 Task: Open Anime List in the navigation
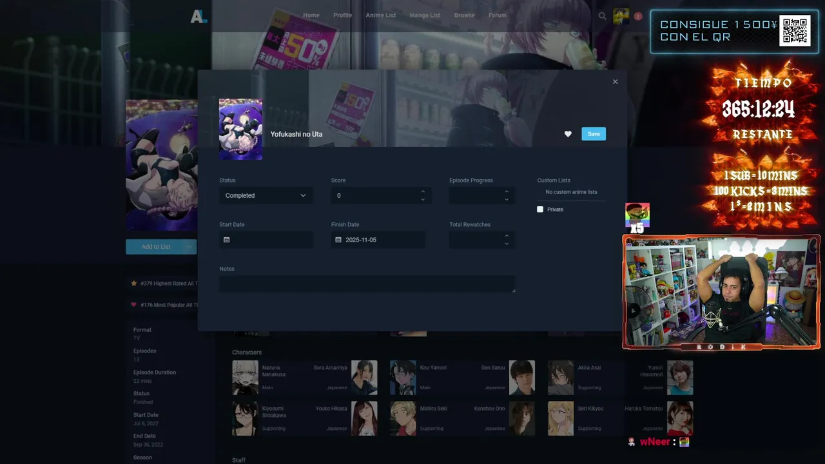tap(381, 15)
